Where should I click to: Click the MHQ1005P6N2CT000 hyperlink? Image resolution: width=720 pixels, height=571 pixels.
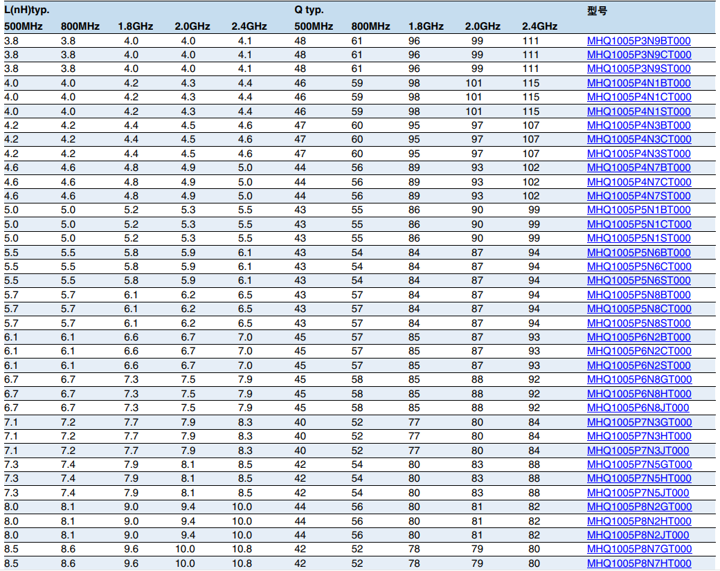pyautogui.click(x=639, y=351)
